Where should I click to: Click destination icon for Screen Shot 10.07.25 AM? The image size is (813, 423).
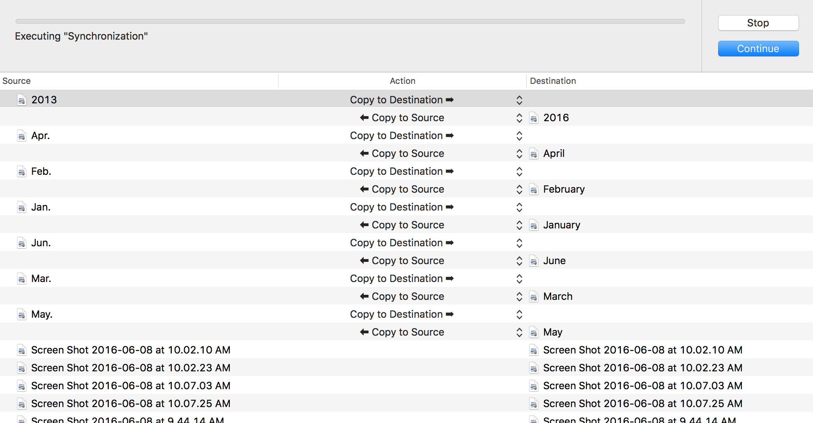tap(534, 404)
